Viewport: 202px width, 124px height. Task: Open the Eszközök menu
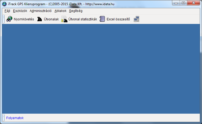point(20,11)
